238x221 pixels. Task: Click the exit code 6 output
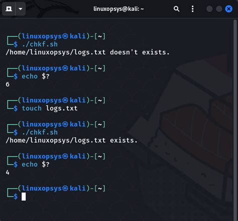click(x=8, y=84)
